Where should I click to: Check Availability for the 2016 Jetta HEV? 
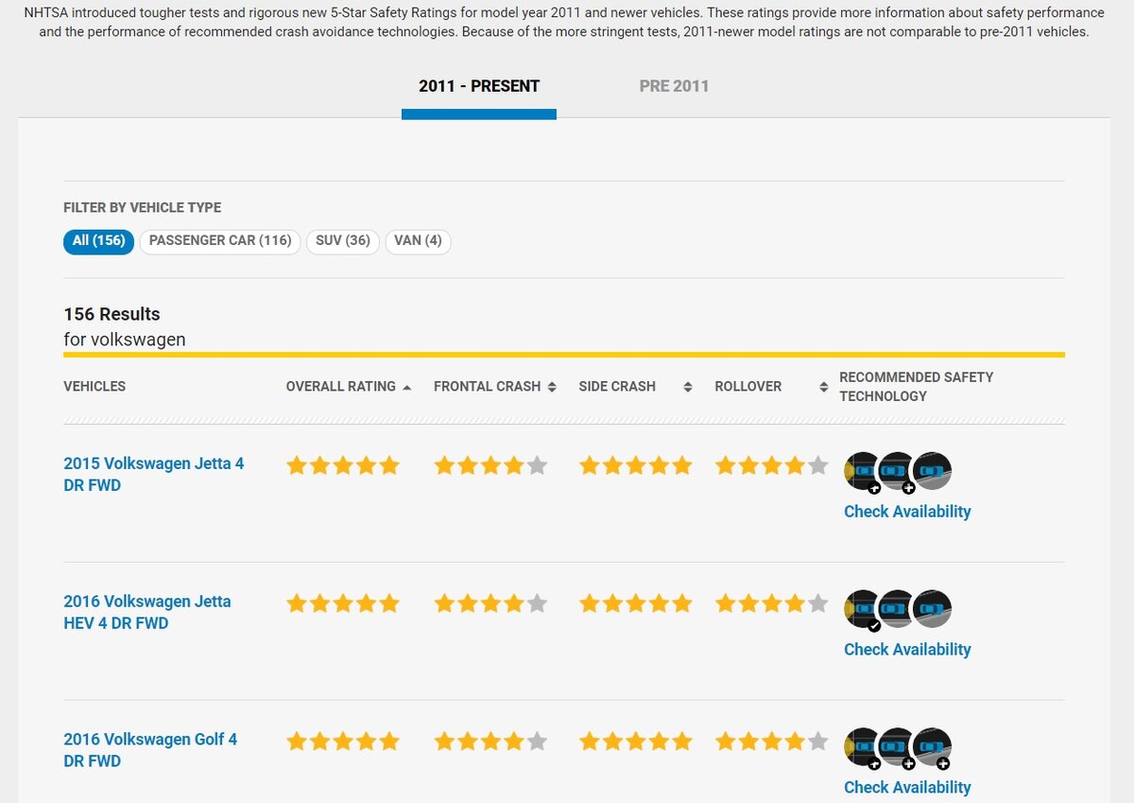tap(907, 650)
